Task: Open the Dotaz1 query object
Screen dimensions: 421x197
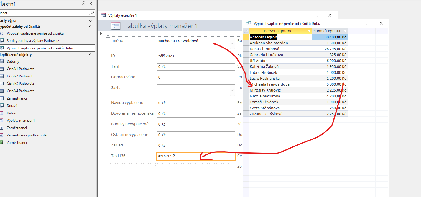Action: [x=12, y=106]
